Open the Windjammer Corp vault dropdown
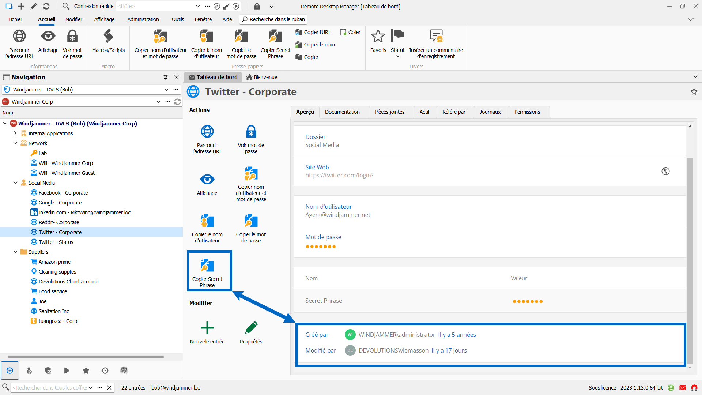 [x=158, y=102]
